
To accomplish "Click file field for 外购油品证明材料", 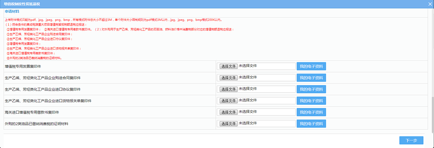I will 256,124.
